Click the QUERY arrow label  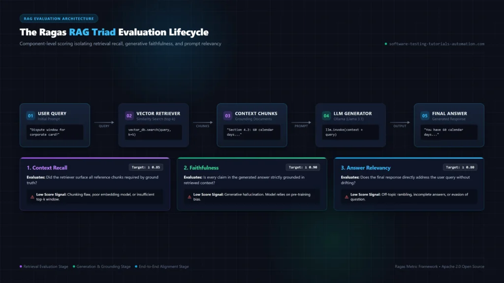(x=104, y=126)
